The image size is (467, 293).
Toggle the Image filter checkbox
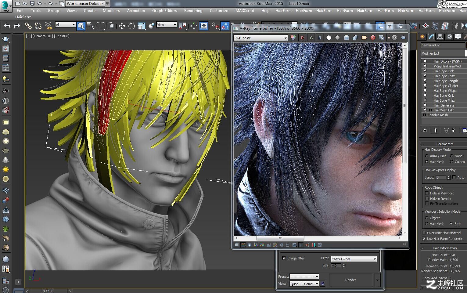(x=284, y=258)
